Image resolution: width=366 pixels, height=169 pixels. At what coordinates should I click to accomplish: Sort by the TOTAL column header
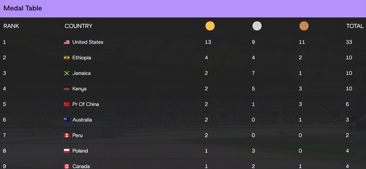coord(355,26)
